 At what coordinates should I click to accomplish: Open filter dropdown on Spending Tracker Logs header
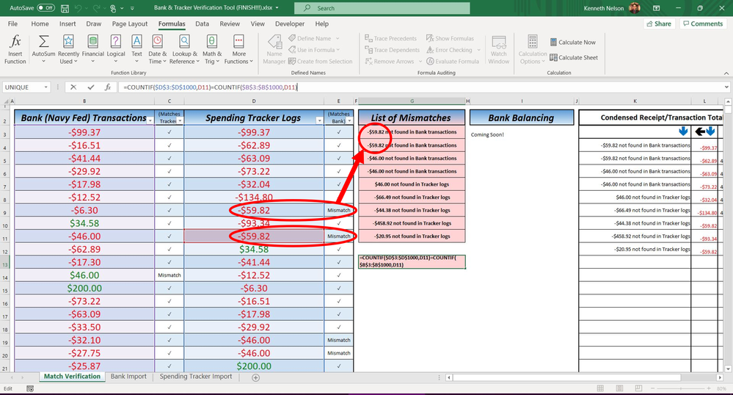[x=319, y=120]
